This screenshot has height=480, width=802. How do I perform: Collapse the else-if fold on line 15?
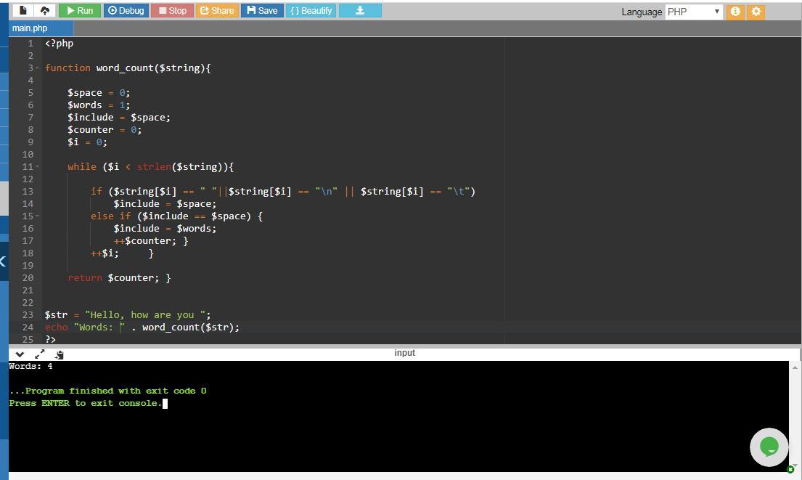click(37, 216)
